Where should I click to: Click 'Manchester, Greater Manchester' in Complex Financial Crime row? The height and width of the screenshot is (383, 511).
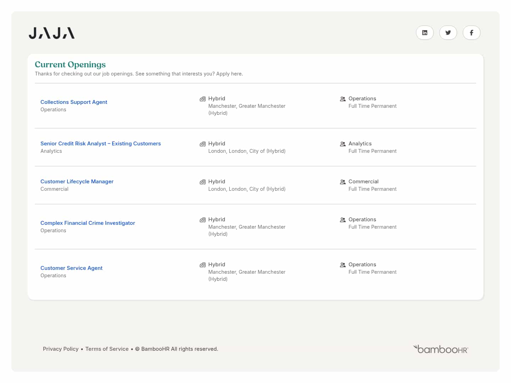pos(247,227)
